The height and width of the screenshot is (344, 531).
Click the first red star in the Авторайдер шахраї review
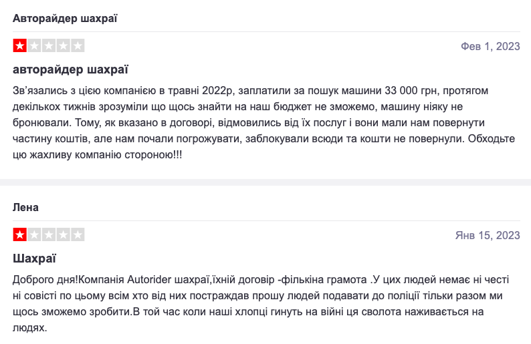(19, 45)
